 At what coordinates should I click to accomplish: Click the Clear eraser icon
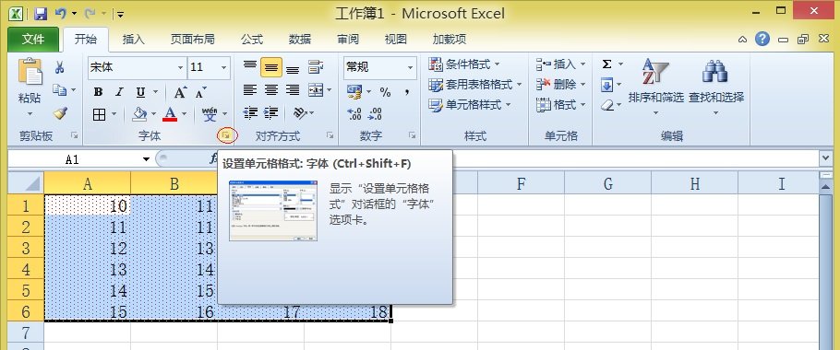[x=607, y=105]
